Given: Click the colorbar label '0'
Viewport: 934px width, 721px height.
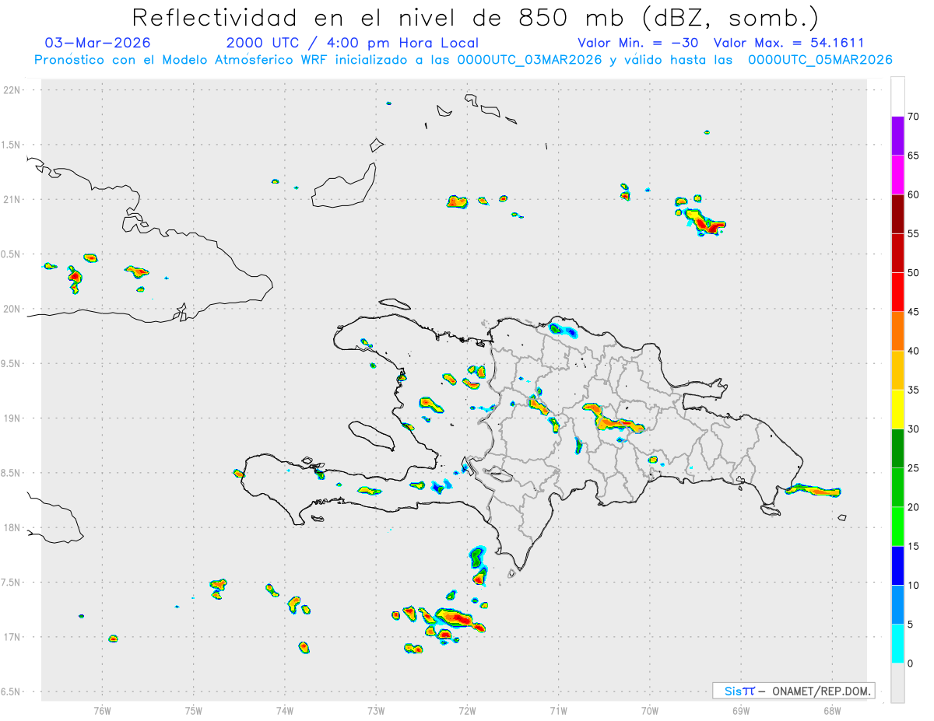Looking at the screenshot, I should coord(911,663).
